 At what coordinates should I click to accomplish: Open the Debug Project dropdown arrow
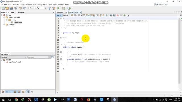pos(66,8)
